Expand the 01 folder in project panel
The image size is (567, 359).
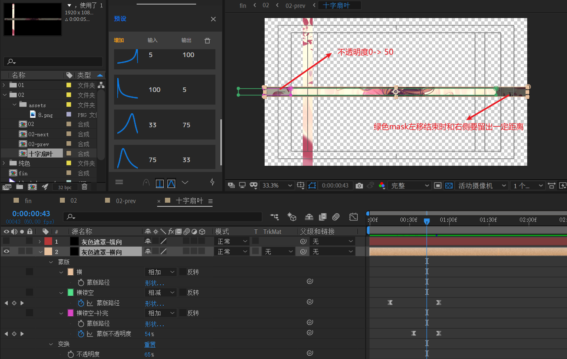[x=4, y=85]
